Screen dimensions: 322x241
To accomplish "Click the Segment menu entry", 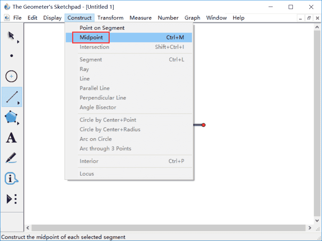I will 129,60.
